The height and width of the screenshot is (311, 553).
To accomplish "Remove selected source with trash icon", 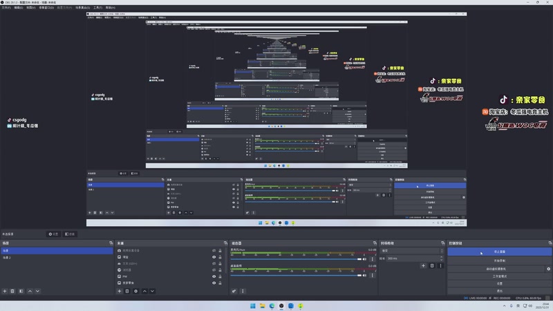I will (x=127, y=291).
